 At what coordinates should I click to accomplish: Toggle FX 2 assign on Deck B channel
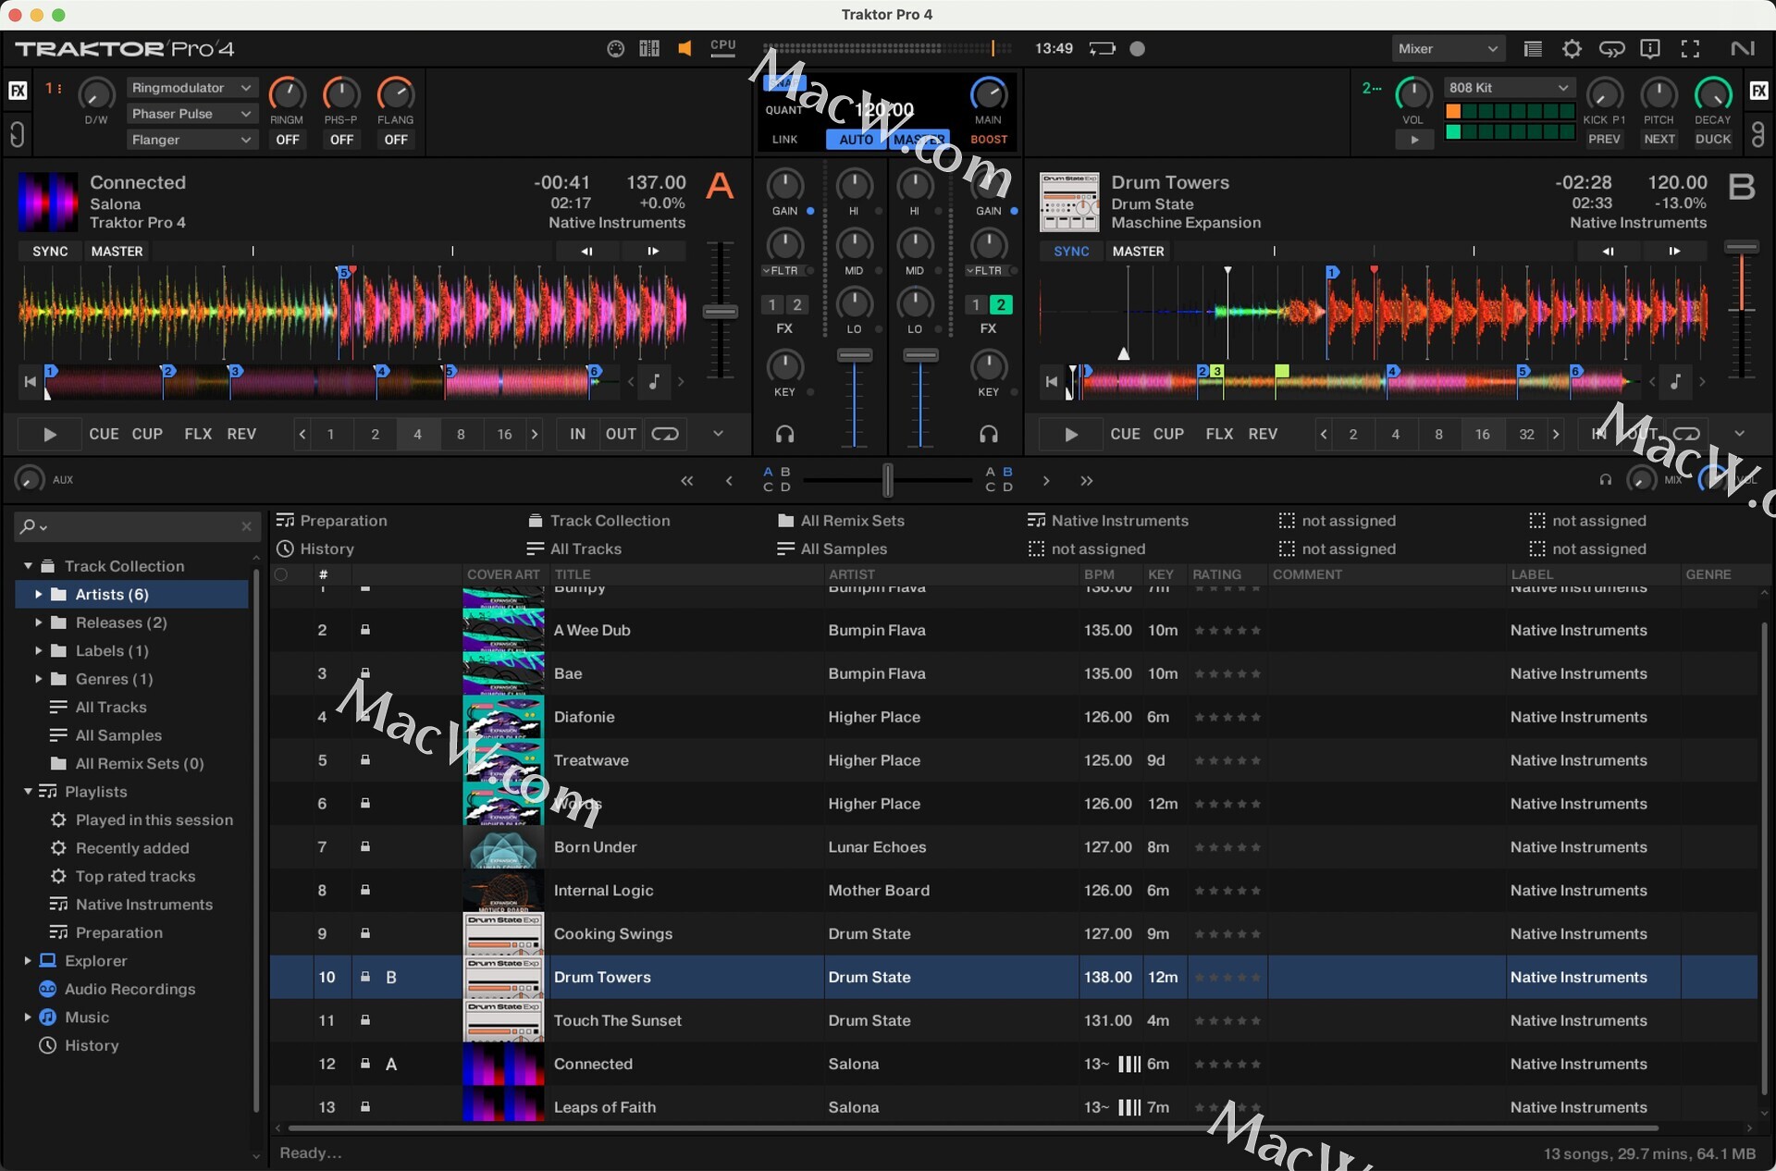(x=1001, y=304)
